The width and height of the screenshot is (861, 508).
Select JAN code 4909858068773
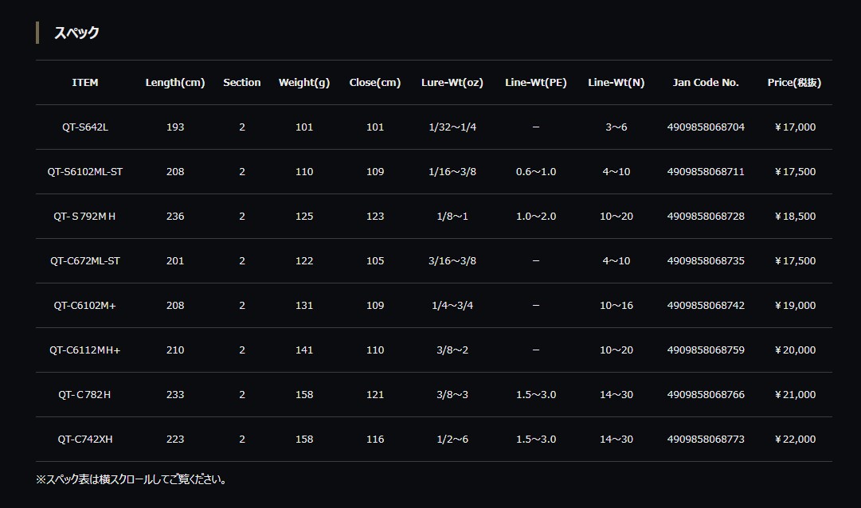706,440
